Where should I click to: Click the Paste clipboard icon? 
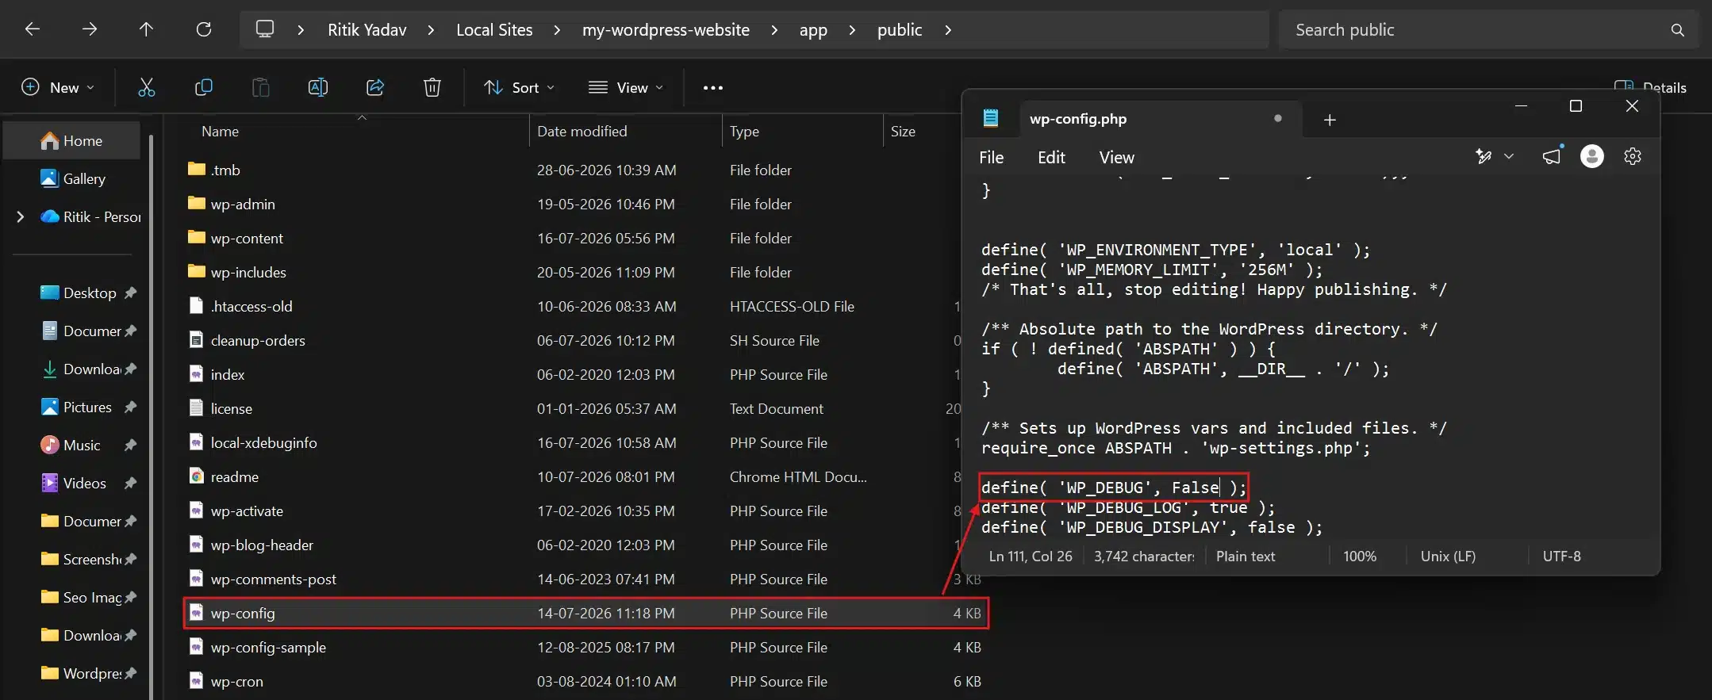(x=261, y=87)
